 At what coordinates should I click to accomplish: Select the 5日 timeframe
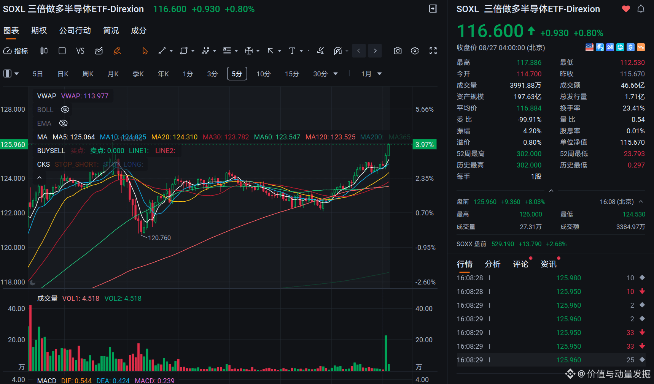pyautogui.click(x=38, y=74)
